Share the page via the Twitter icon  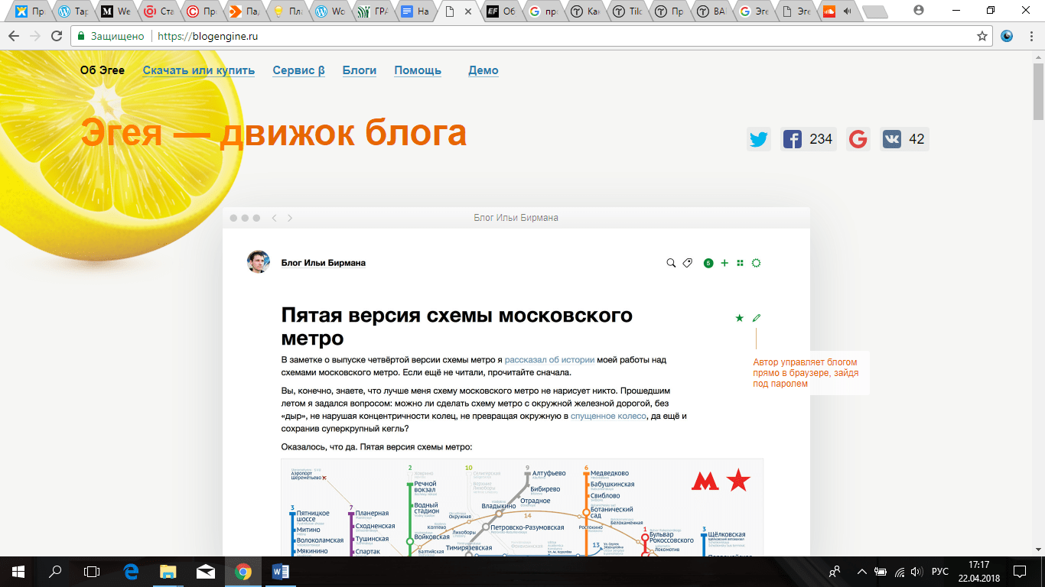tap(758, 139)
